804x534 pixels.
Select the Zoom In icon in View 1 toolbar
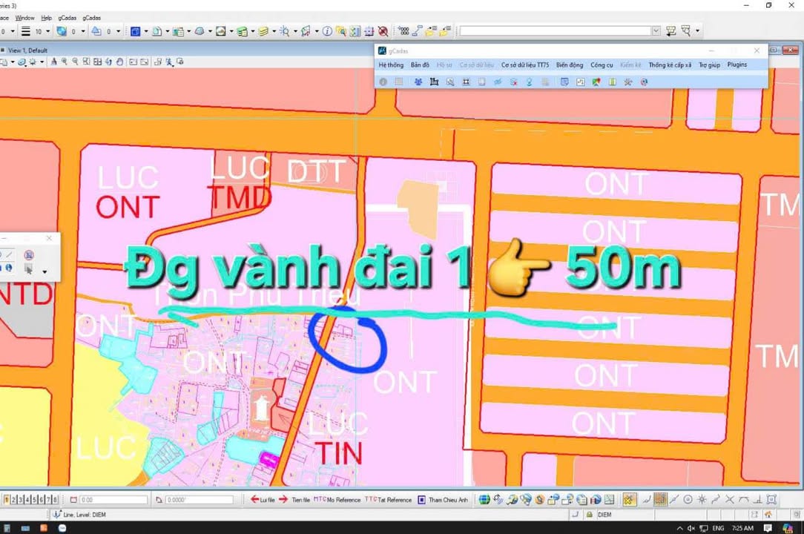pos(64,62)
